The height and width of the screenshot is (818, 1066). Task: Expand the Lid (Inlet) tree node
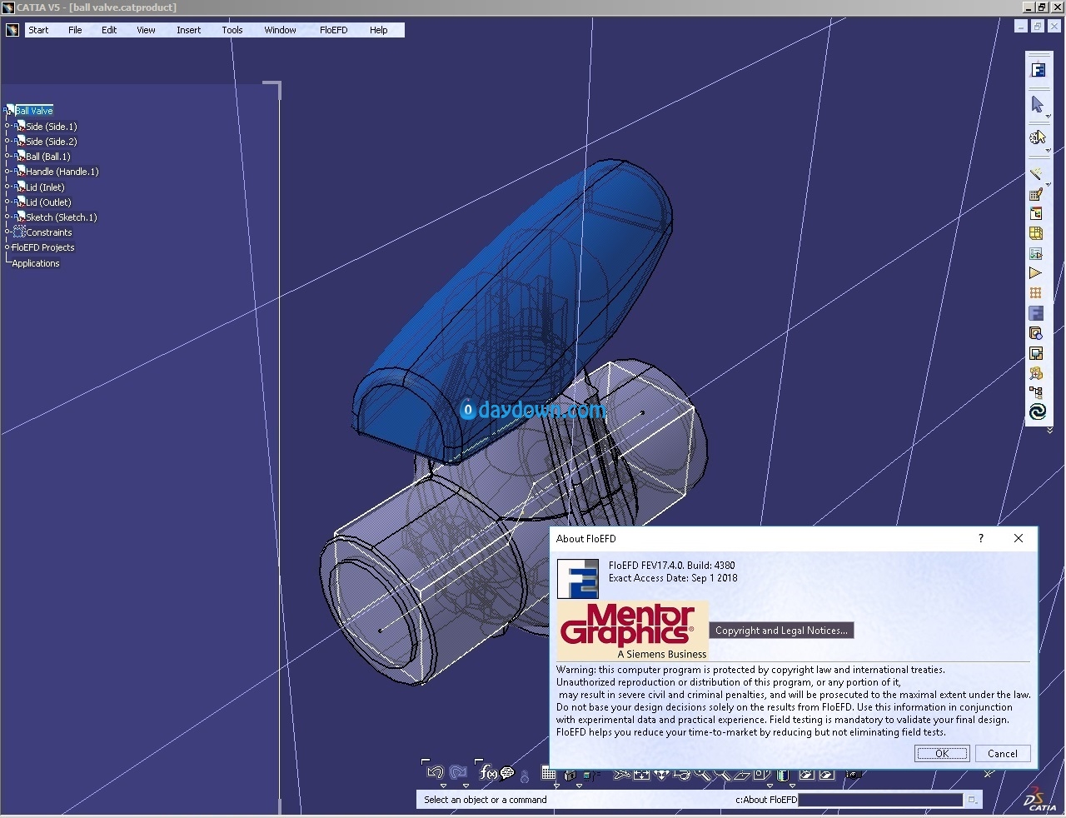[x=7, y=187]
